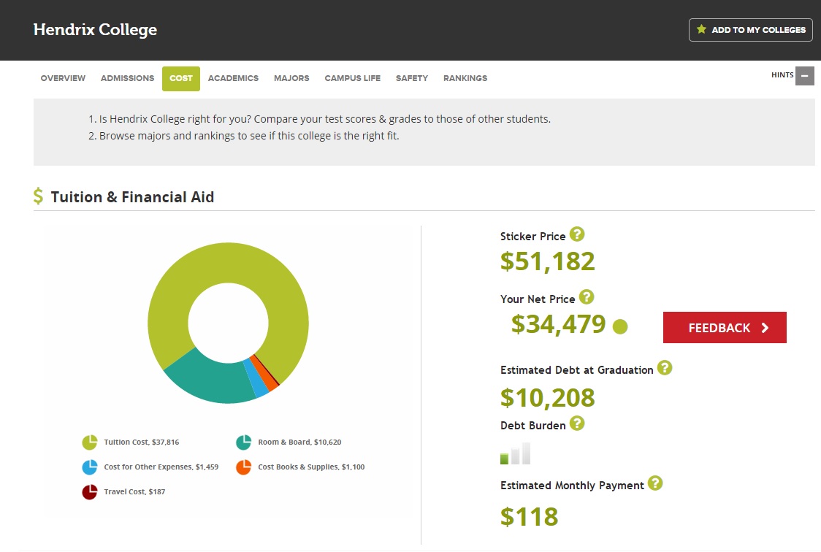Click the $10,208 estimated debt value
This screenshot has width=821, height=552.
548,398
